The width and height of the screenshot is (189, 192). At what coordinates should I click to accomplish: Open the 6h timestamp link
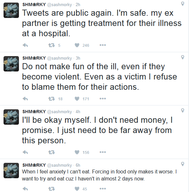(78, 165)
